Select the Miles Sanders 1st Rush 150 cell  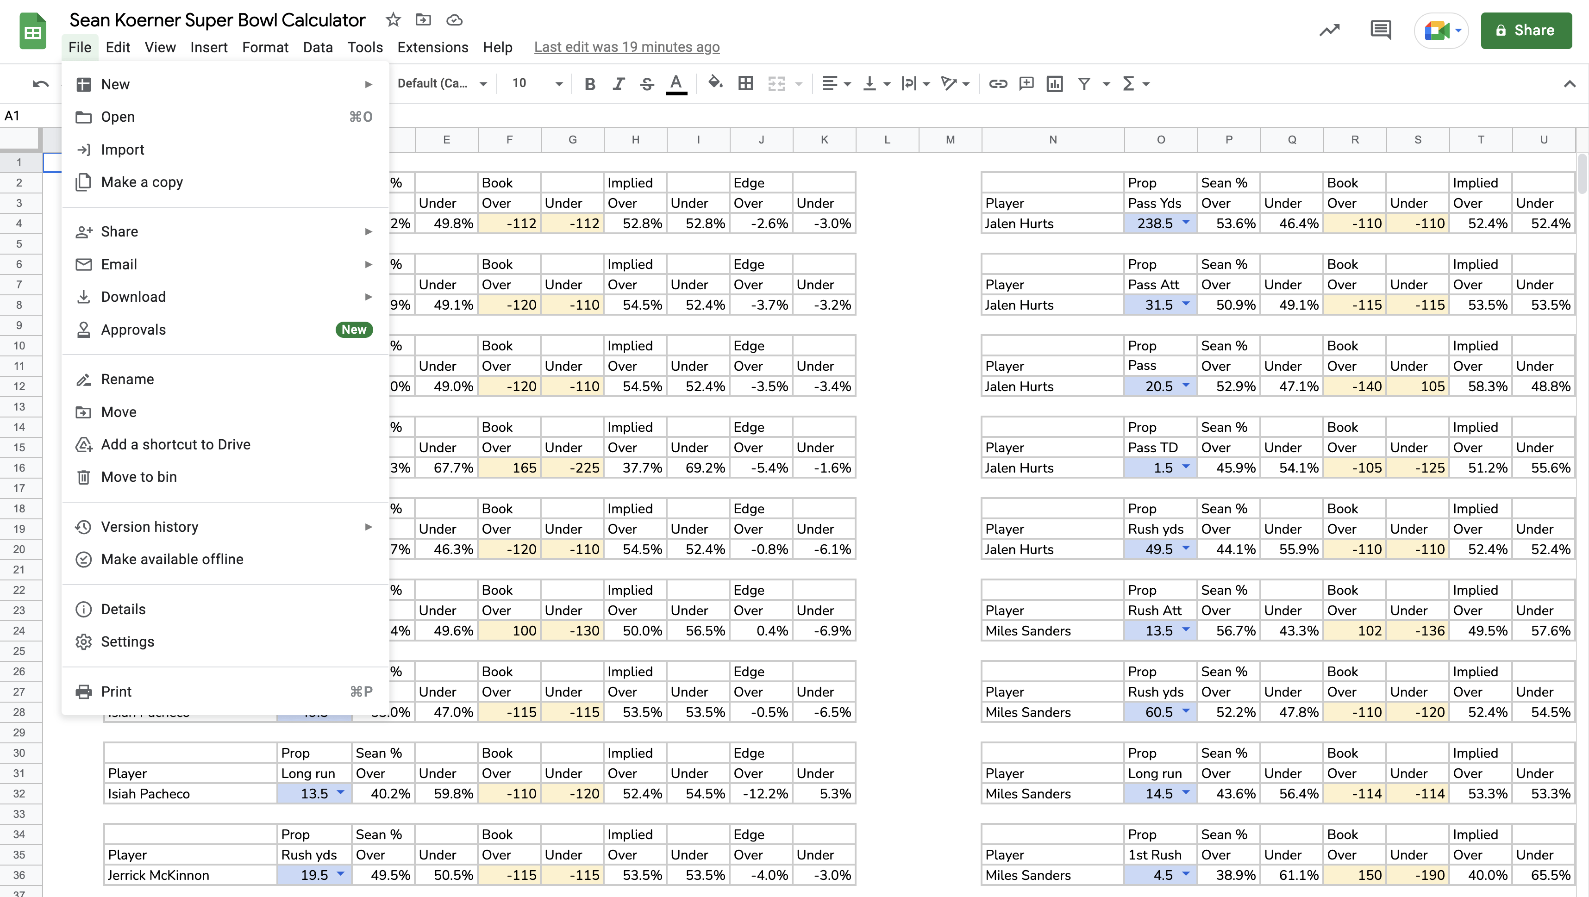tap(1355, 875)
